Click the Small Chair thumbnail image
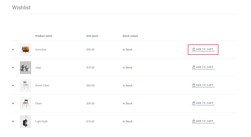251x137 pixels. (25, 86)
